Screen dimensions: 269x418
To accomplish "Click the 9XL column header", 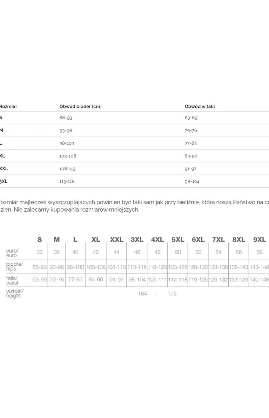I will coord(260,240).
